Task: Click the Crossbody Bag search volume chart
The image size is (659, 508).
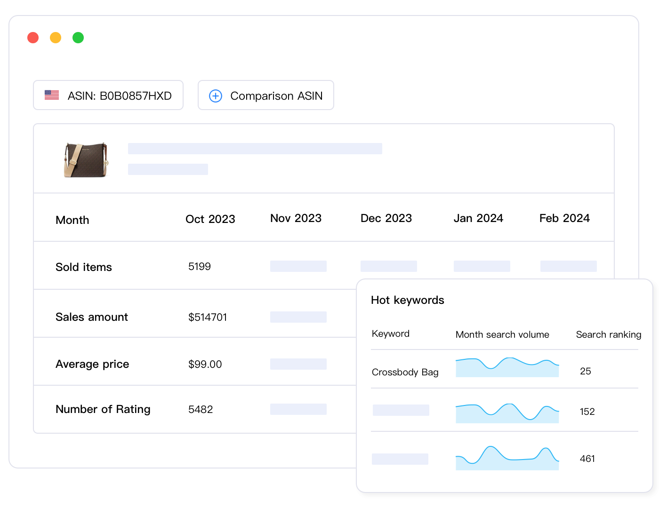Action: tap(507, 367)
